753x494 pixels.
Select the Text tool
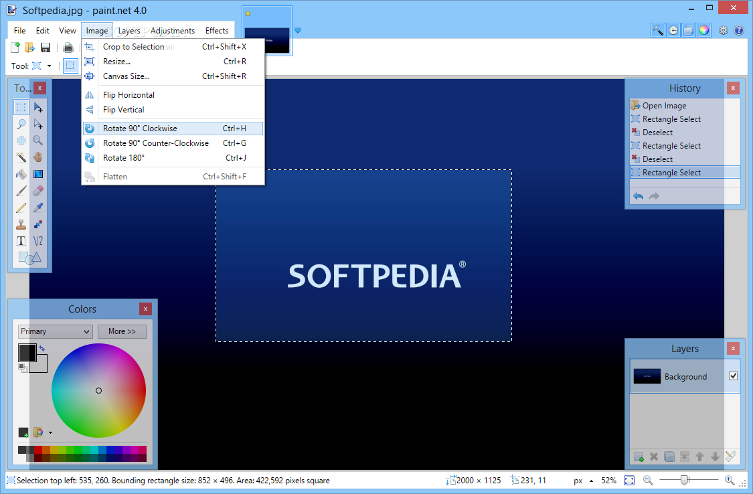pyautogui.click(x=21, y=240)
